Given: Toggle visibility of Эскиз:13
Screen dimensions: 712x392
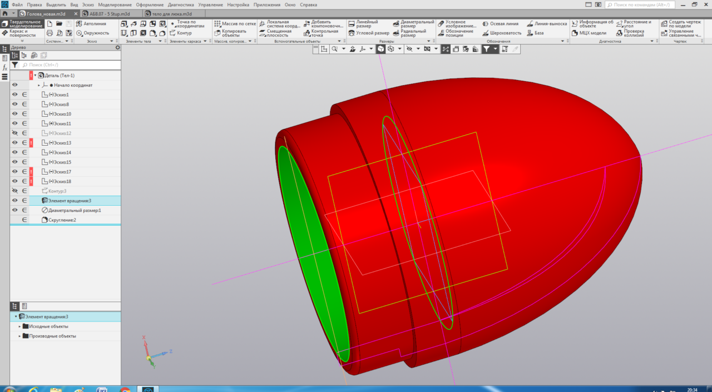Looking at the screenshot, I should coord(15,143).
